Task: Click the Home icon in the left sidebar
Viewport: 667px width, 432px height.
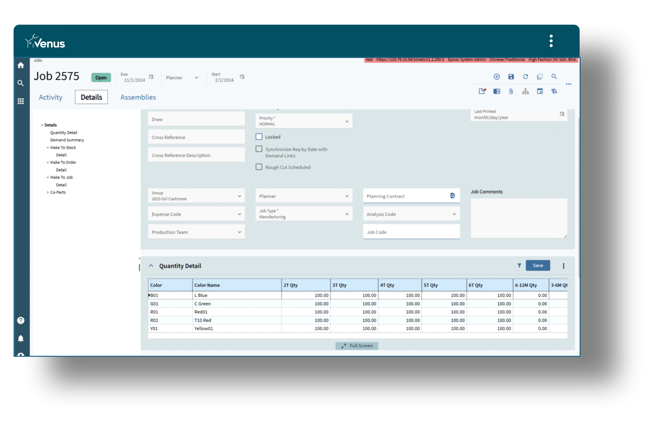Action: pyautogui.click(x=21, y=65)
